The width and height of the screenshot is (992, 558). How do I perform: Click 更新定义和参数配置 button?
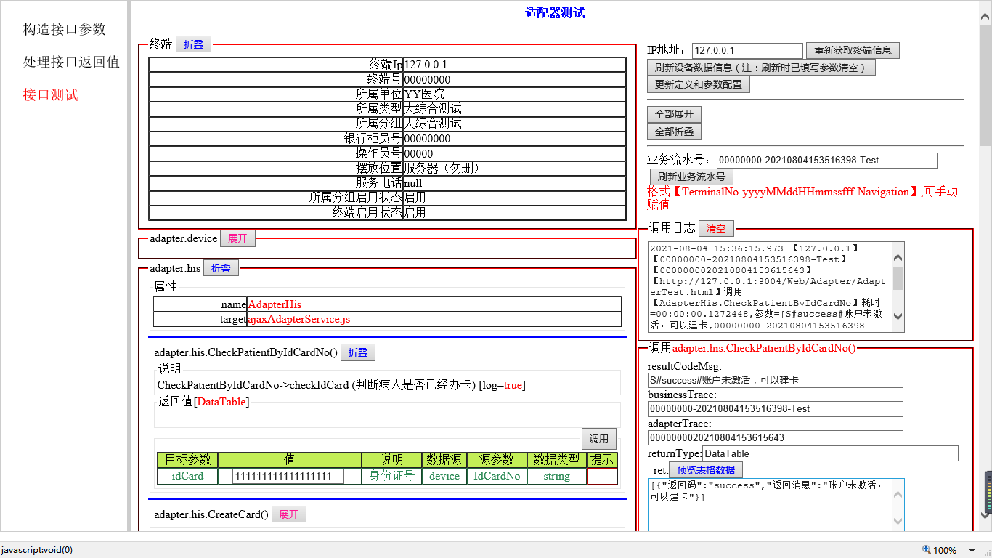coord(699,84)
